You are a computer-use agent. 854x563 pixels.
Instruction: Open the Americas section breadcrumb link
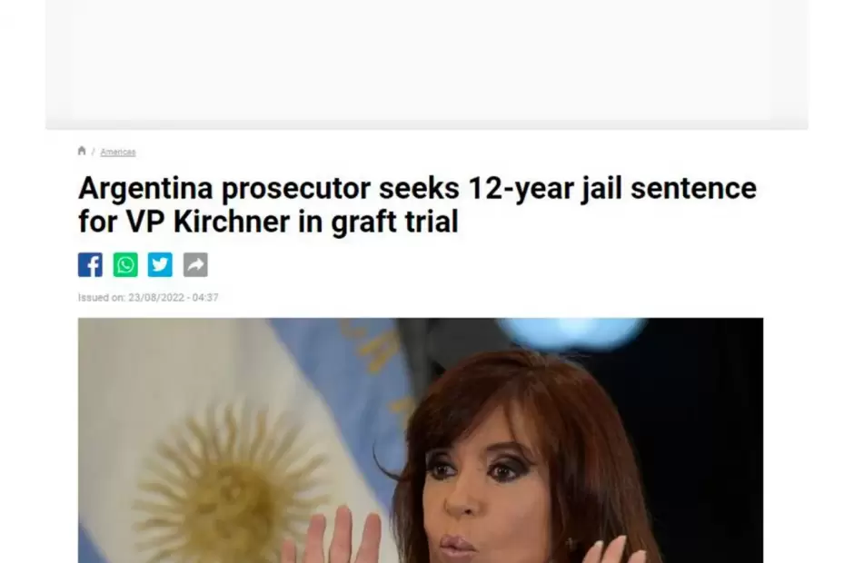tap(117, 152)
